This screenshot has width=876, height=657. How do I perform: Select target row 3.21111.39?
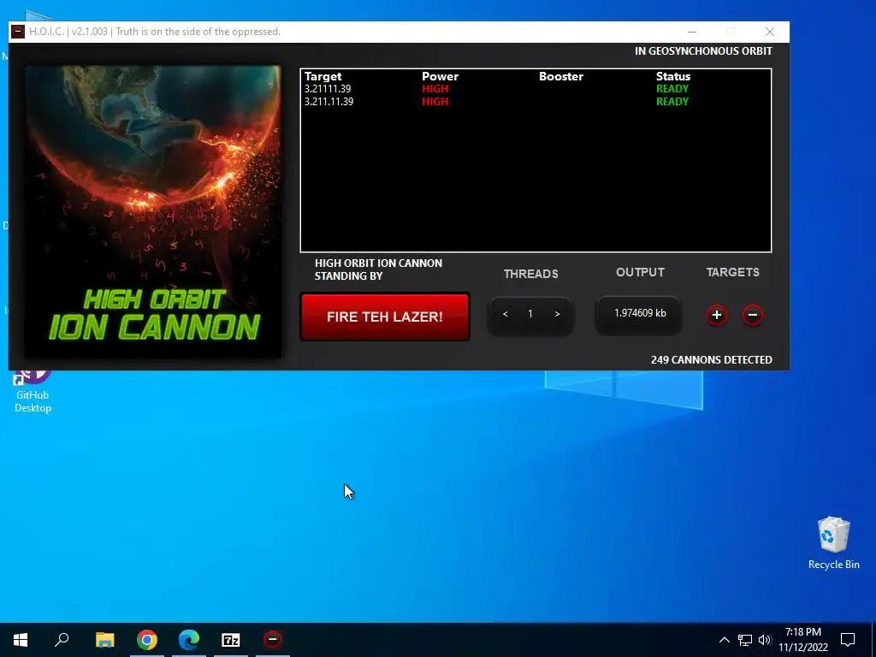(x=536, y=89)
